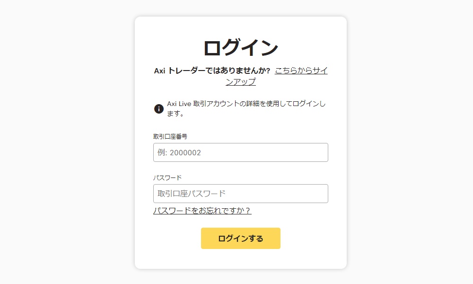Select the 取引口座パスワード placeholder field
The height and width of the screenshot is (284, 473).
click(241, 193)
